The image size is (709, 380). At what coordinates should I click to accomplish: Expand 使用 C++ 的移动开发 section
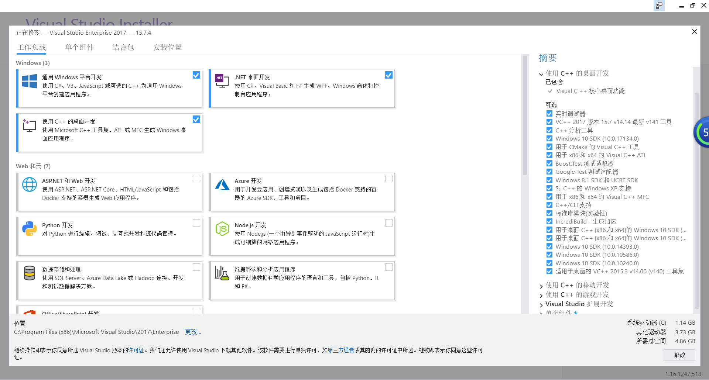point(541,286)
